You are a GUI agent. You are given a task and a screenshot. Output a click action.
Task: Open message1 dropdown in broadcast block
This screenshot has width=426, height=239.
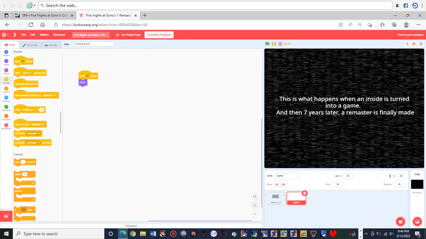point(33,133)
